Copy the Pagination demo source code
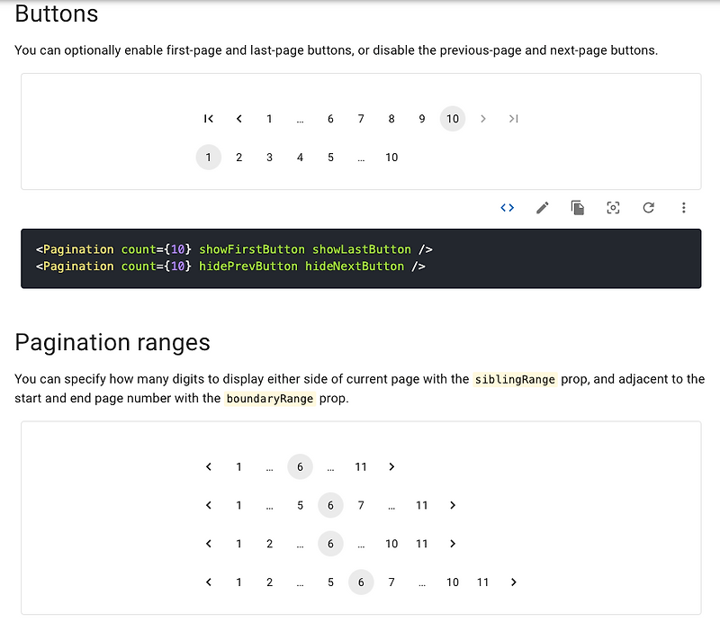Viewport: 720px width, 623px height. click(577, 207)
